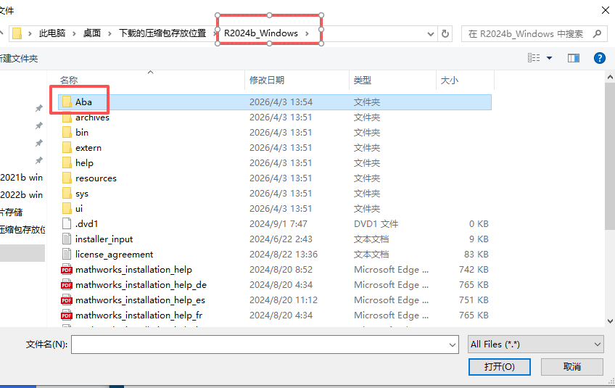Click 2022b win in quick access sidebar

(22, 194)
